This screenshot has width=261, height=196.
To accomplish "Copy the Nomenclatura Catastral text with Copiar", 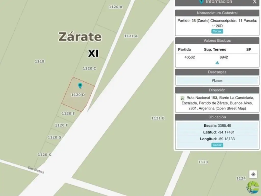I will click(217, 31).
